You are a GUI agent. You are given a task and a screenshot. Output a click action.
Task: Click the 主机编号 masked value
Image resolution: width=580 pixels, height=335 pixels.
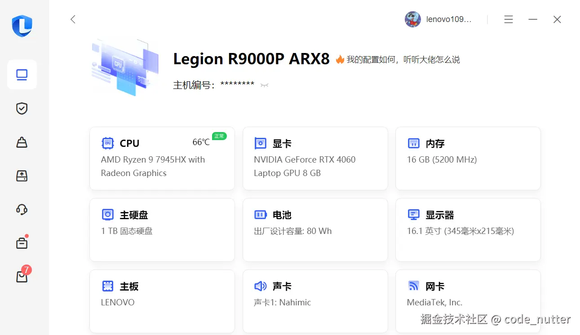click(x=237, y=84)
